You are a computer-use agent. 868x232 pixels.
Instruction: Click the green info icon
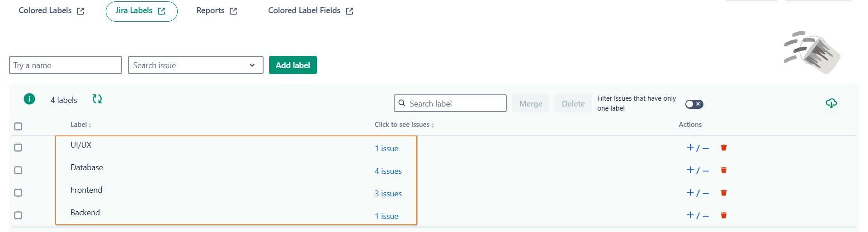coord(29,99)
